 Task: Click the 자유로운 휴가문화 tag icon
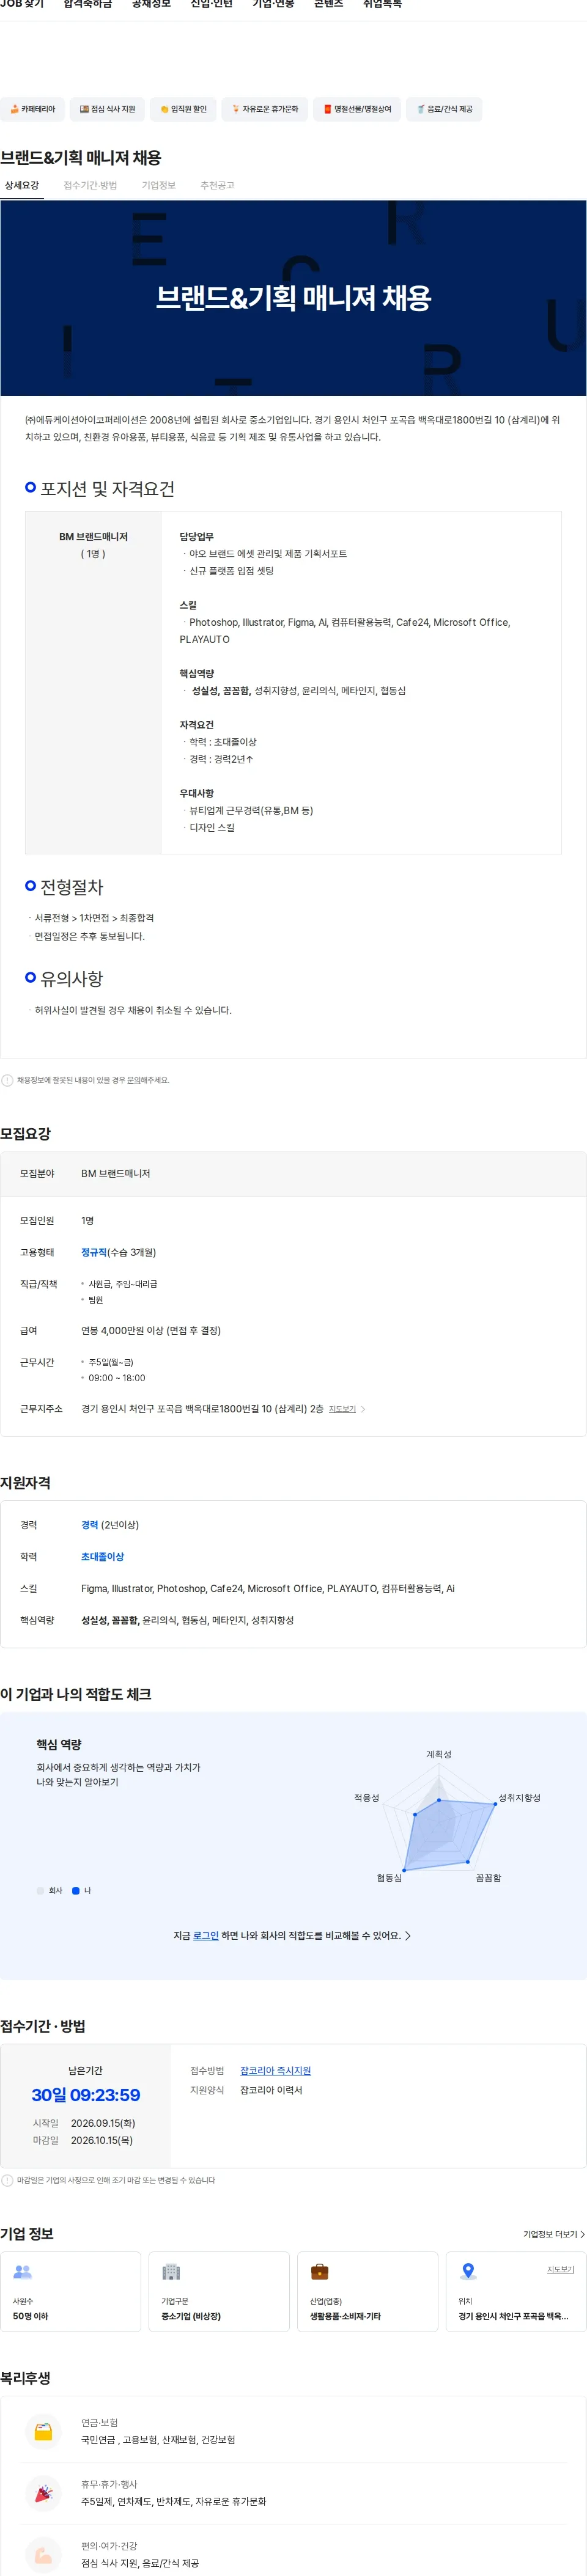(x=236, y=109)
